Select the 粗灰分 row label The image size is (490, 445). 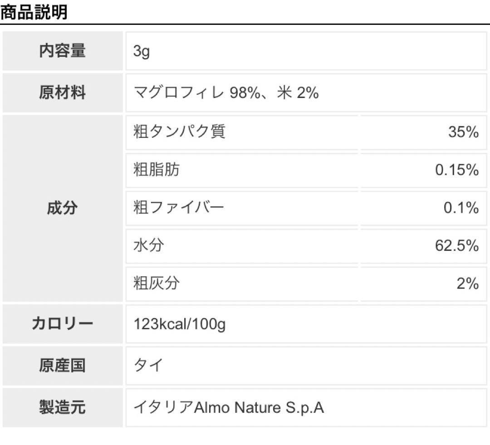coord(156,283)
